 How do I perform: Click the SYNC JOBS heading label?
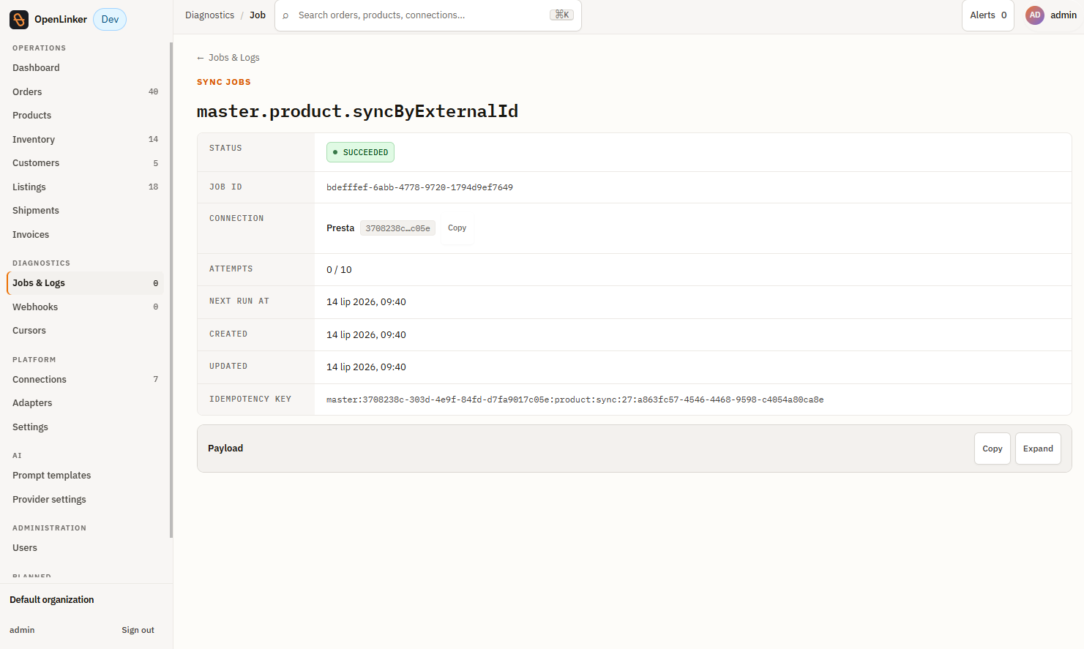[x=224, y=83]
